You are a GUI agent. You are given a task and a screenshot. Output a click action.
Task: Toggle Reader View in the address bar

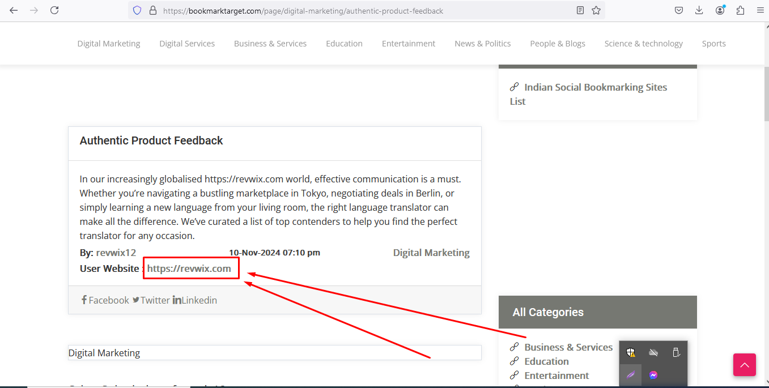tap(580, 10)
